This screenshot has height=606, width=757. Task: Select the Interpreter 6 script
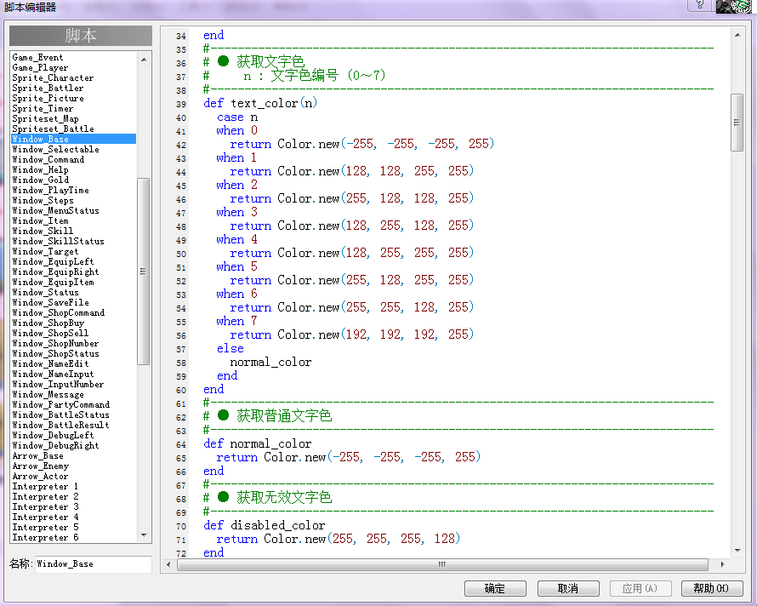click(x=74, y=537)
